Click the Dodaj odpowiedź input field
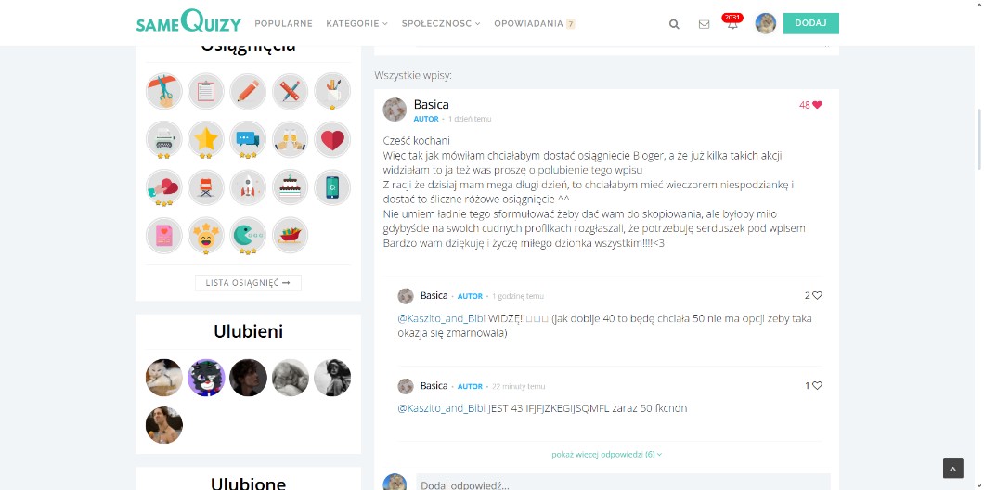The width and height of the screenshot is (984, 490). click(x=623, y=482)
